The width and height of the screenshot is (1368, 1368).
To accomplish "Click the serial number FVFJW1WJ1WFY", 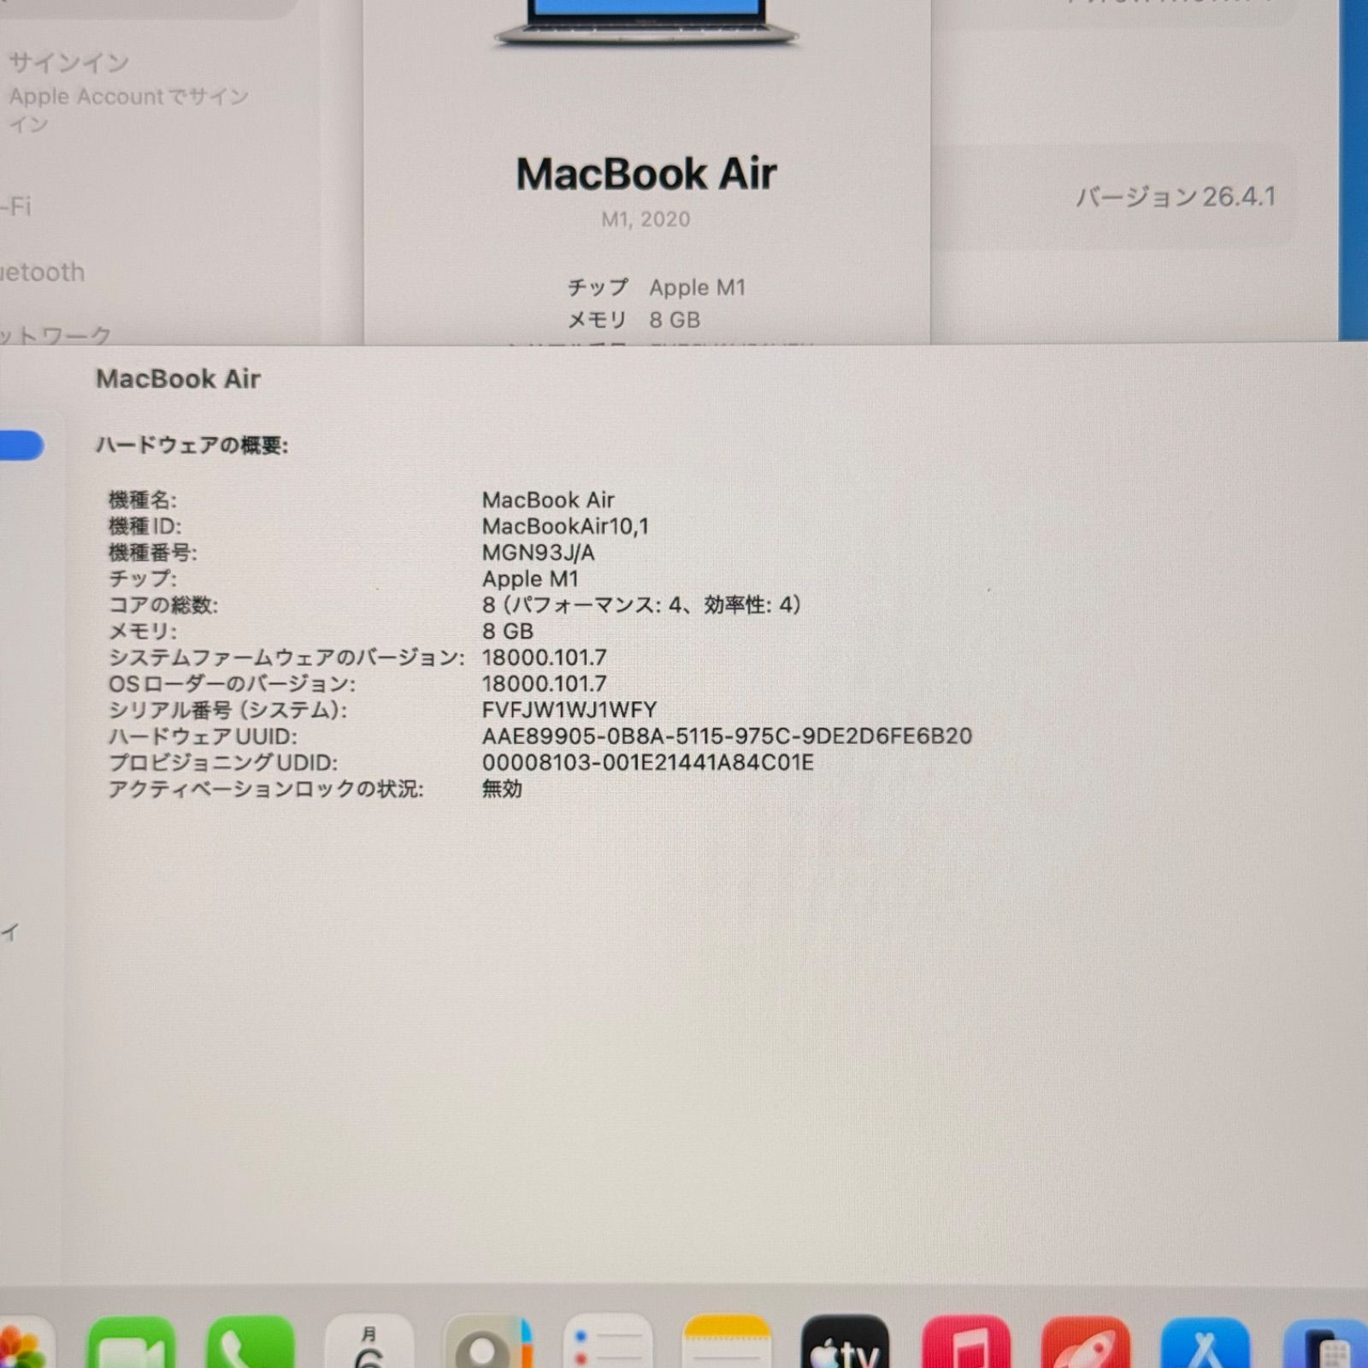I will click(569, 710).
